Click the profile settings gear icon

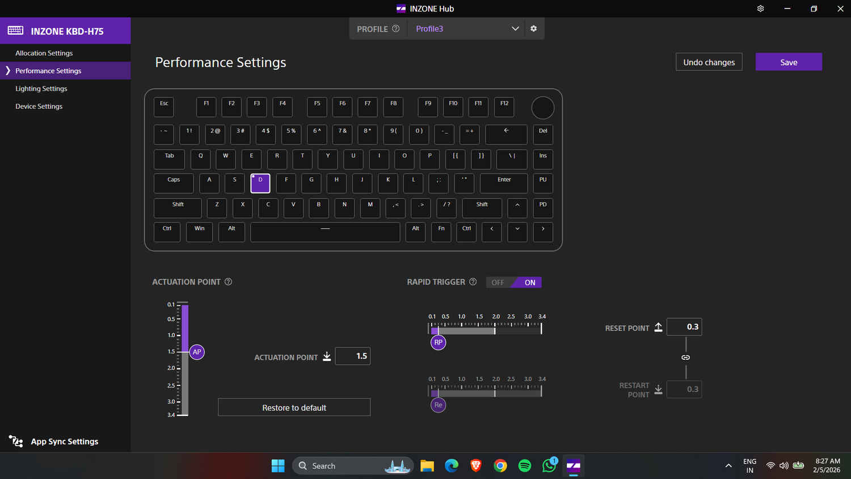(x=533, y=28)
